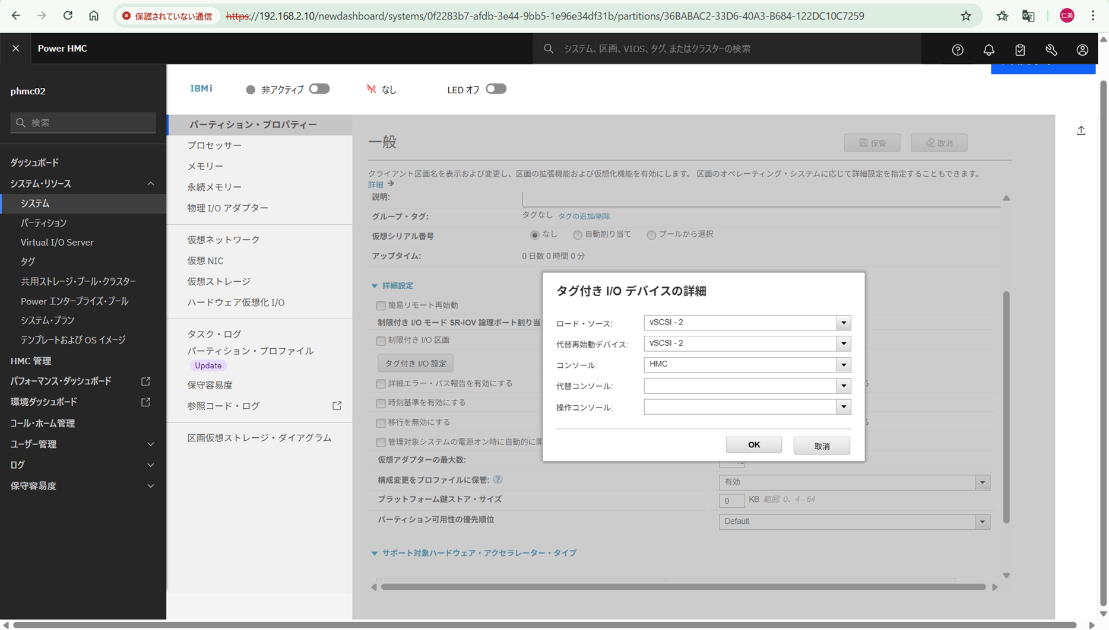Open reference code log external link icon
1109x630 pixels.
(x=337, y=406)
